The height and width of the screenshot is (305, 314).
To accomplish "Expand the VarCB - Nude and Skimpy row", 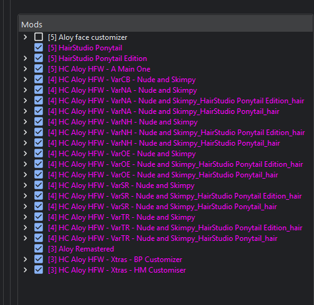I will coord(26,80).
